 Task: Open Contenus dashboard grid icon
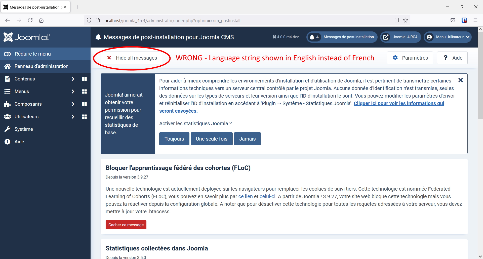84,79
